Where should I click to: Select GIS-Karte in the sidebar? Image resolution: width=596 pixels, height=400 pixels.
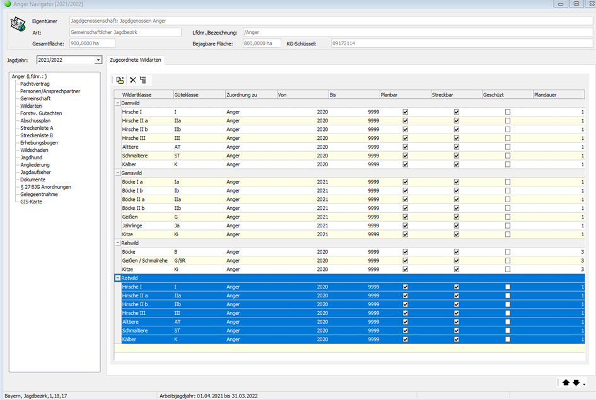[32, 202]
